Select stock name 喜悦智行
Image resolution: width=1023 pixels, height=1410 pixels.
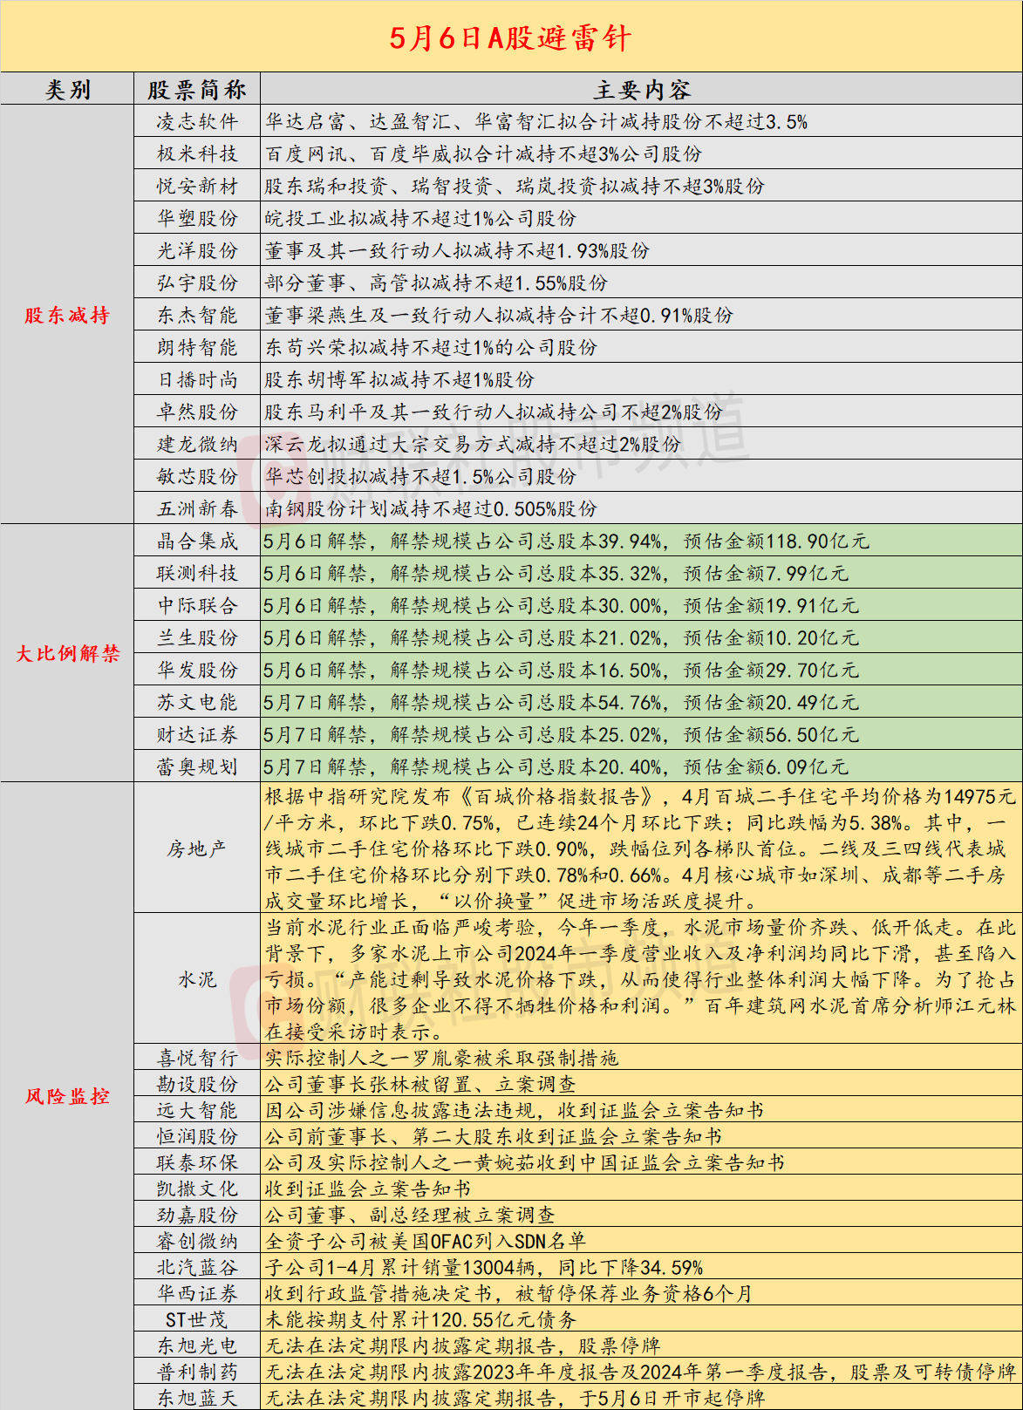tap(197, 1059)
